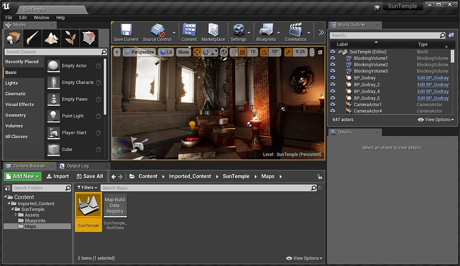Image resolution: width=460 pixels, height=266 pixels.
Task: Click Edit BP_Godray link for BP_Godray_4
Action: (x=433, y=91)
